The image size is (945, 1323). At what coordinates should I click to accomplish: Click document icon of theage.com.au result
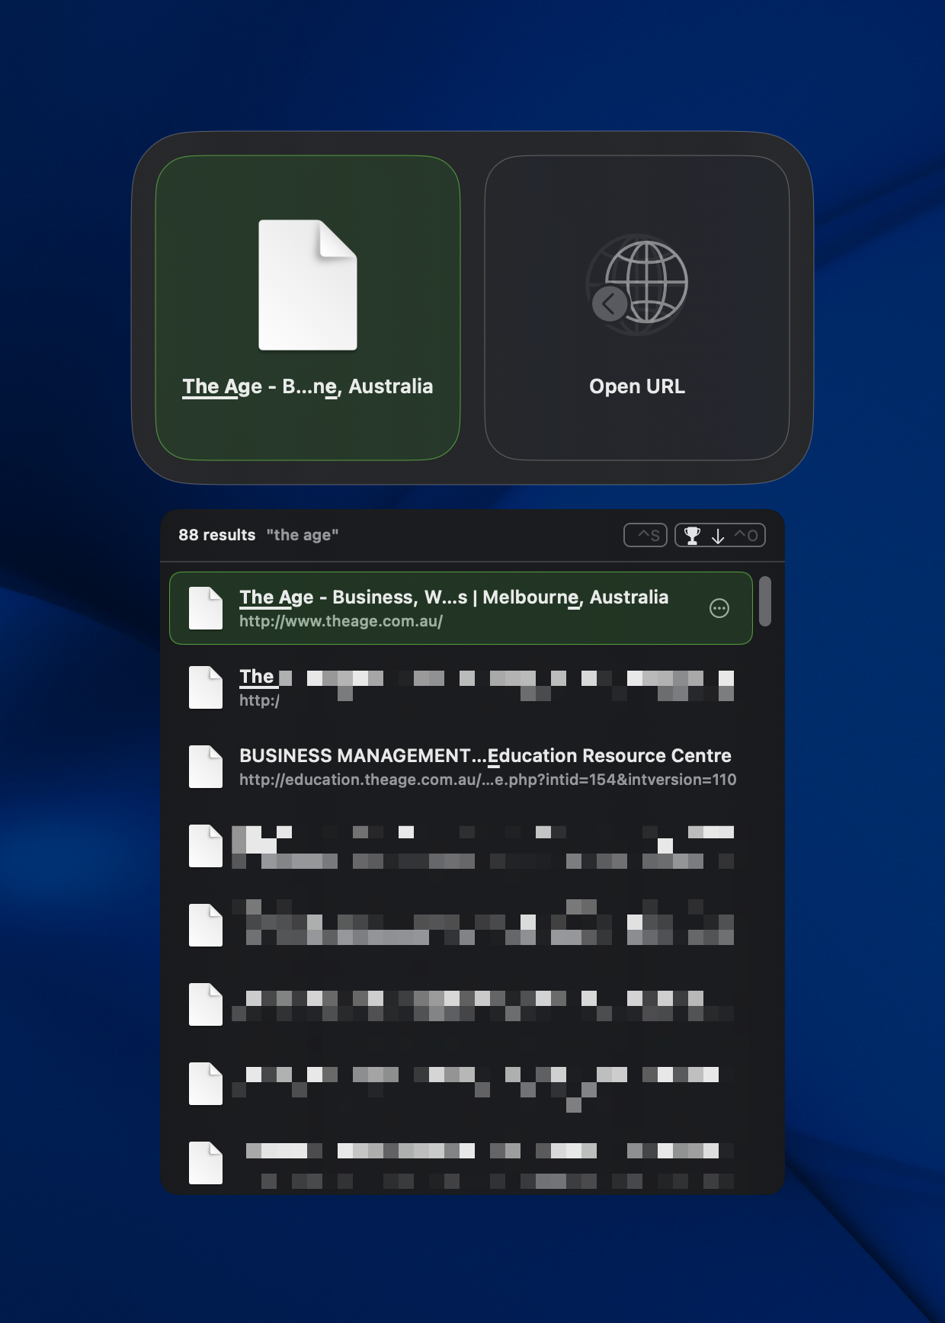tap(206, 608)
